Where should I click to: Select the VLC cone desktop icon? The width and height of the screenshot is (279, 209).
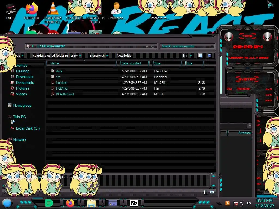coord(53,13)
